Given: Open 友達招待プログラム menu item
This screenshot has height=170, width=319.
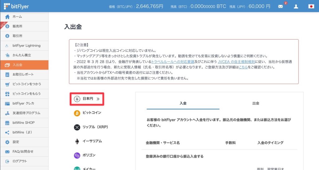Looking at the screenshot, I should click(24, 113).
